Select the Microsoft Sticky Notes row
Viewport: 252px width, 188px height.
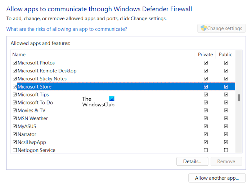click(x=42, y=79)
